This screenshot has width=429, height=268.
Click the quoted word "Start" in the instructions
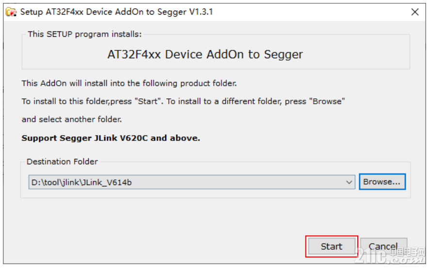point(148,101)
